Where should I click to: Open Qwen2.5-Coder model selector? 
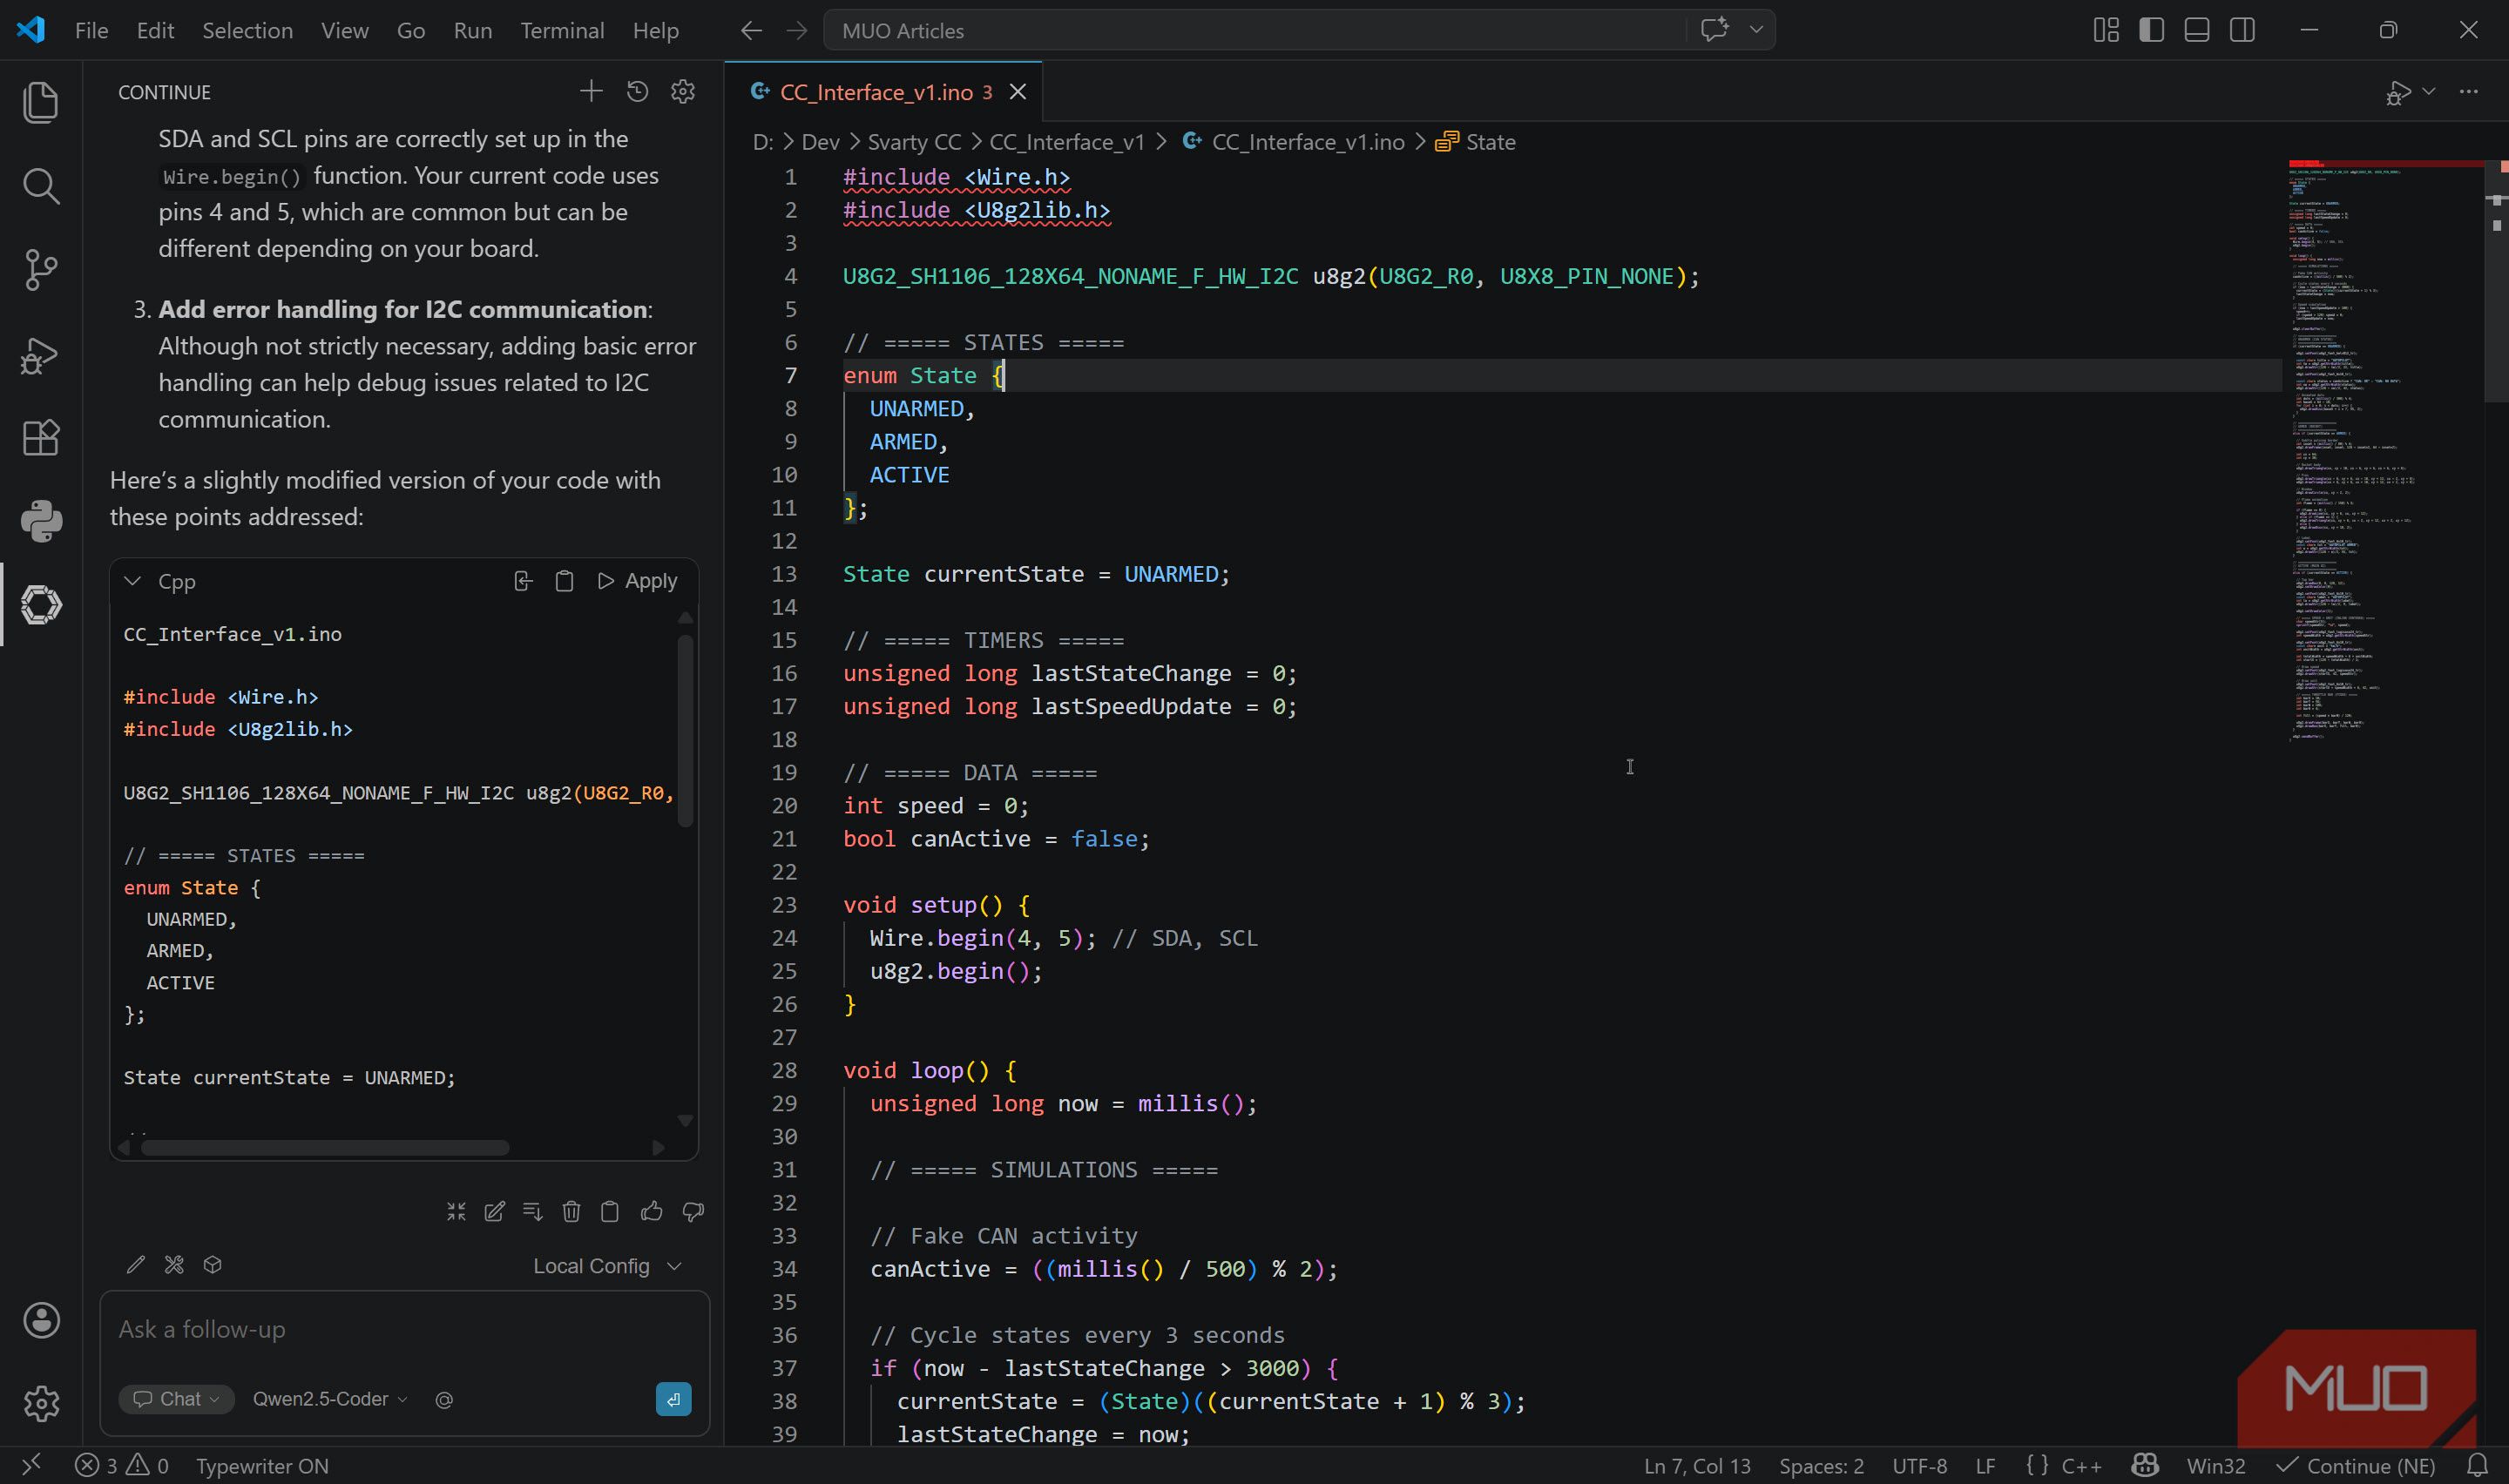tap(330, 1399)
